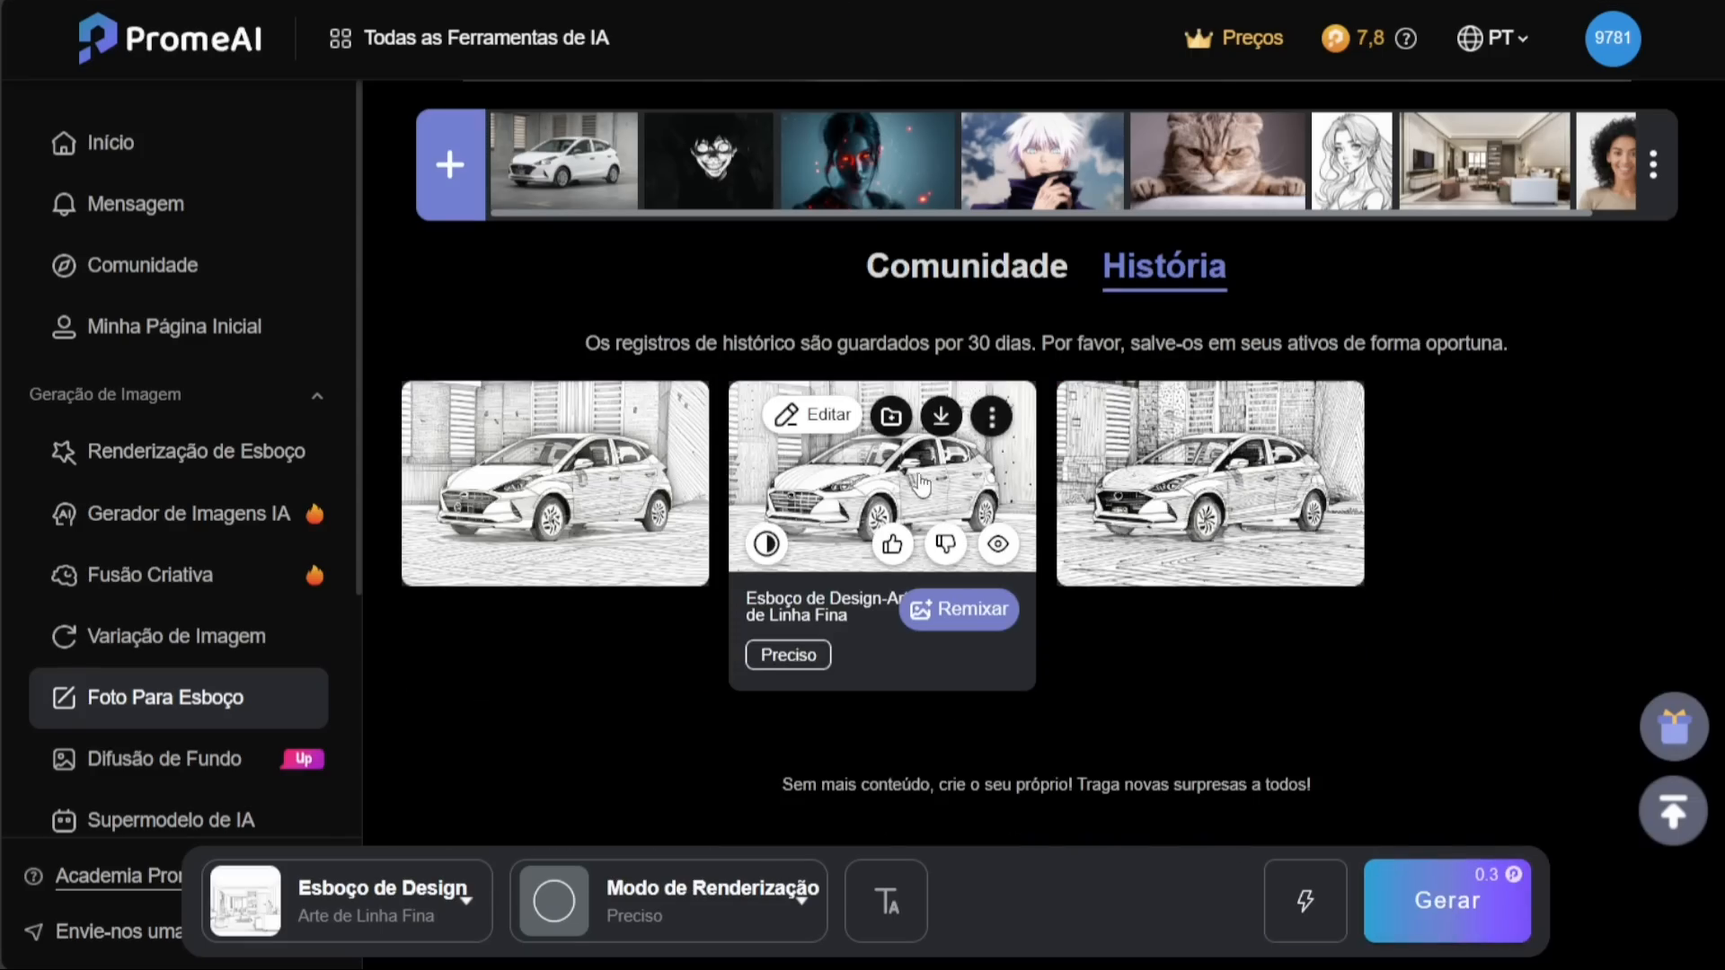Click the coin balance icon
The width and height of the screenshot is (1725, 970).
coord(1335,38)
